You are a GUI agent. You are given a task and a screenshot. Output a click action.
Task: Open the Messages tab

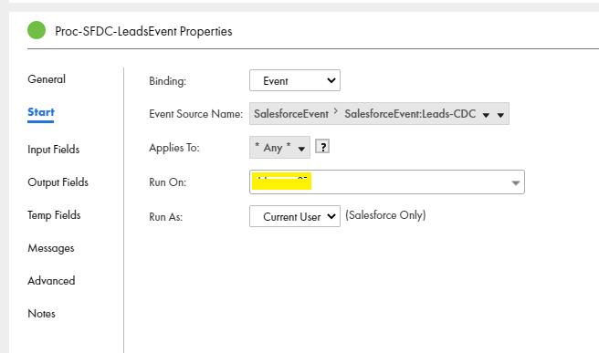pyautogui.click(x=51, y=248)
